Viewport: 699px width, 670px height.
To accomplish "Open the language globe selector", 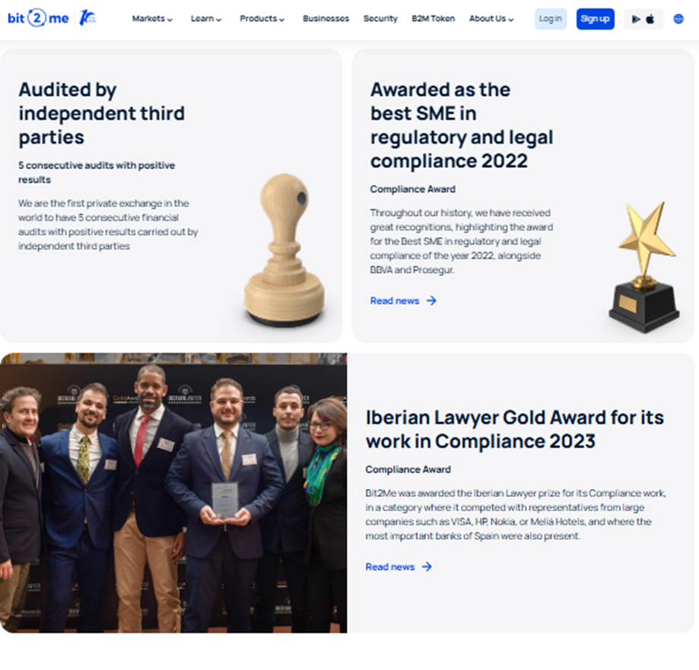I will [678, 19].
